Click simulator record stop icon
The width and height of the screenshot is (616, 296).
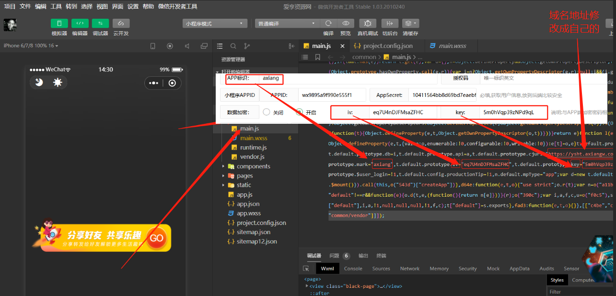[170, 46]
